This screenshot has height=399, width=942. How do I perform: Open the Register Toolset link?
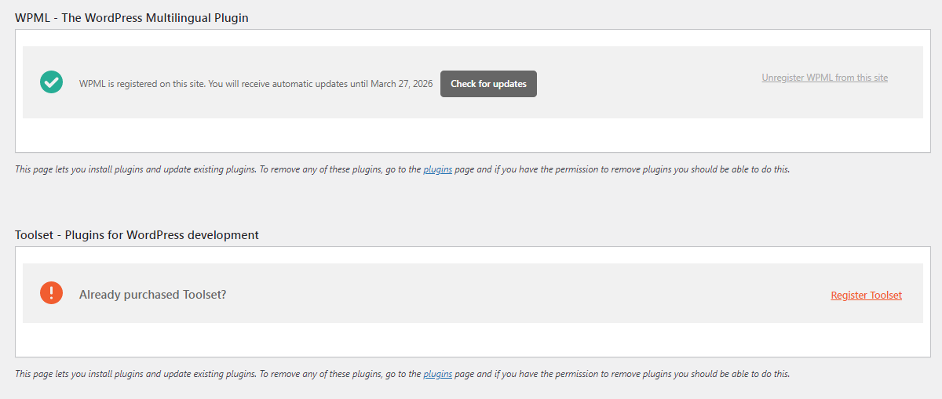866,296
